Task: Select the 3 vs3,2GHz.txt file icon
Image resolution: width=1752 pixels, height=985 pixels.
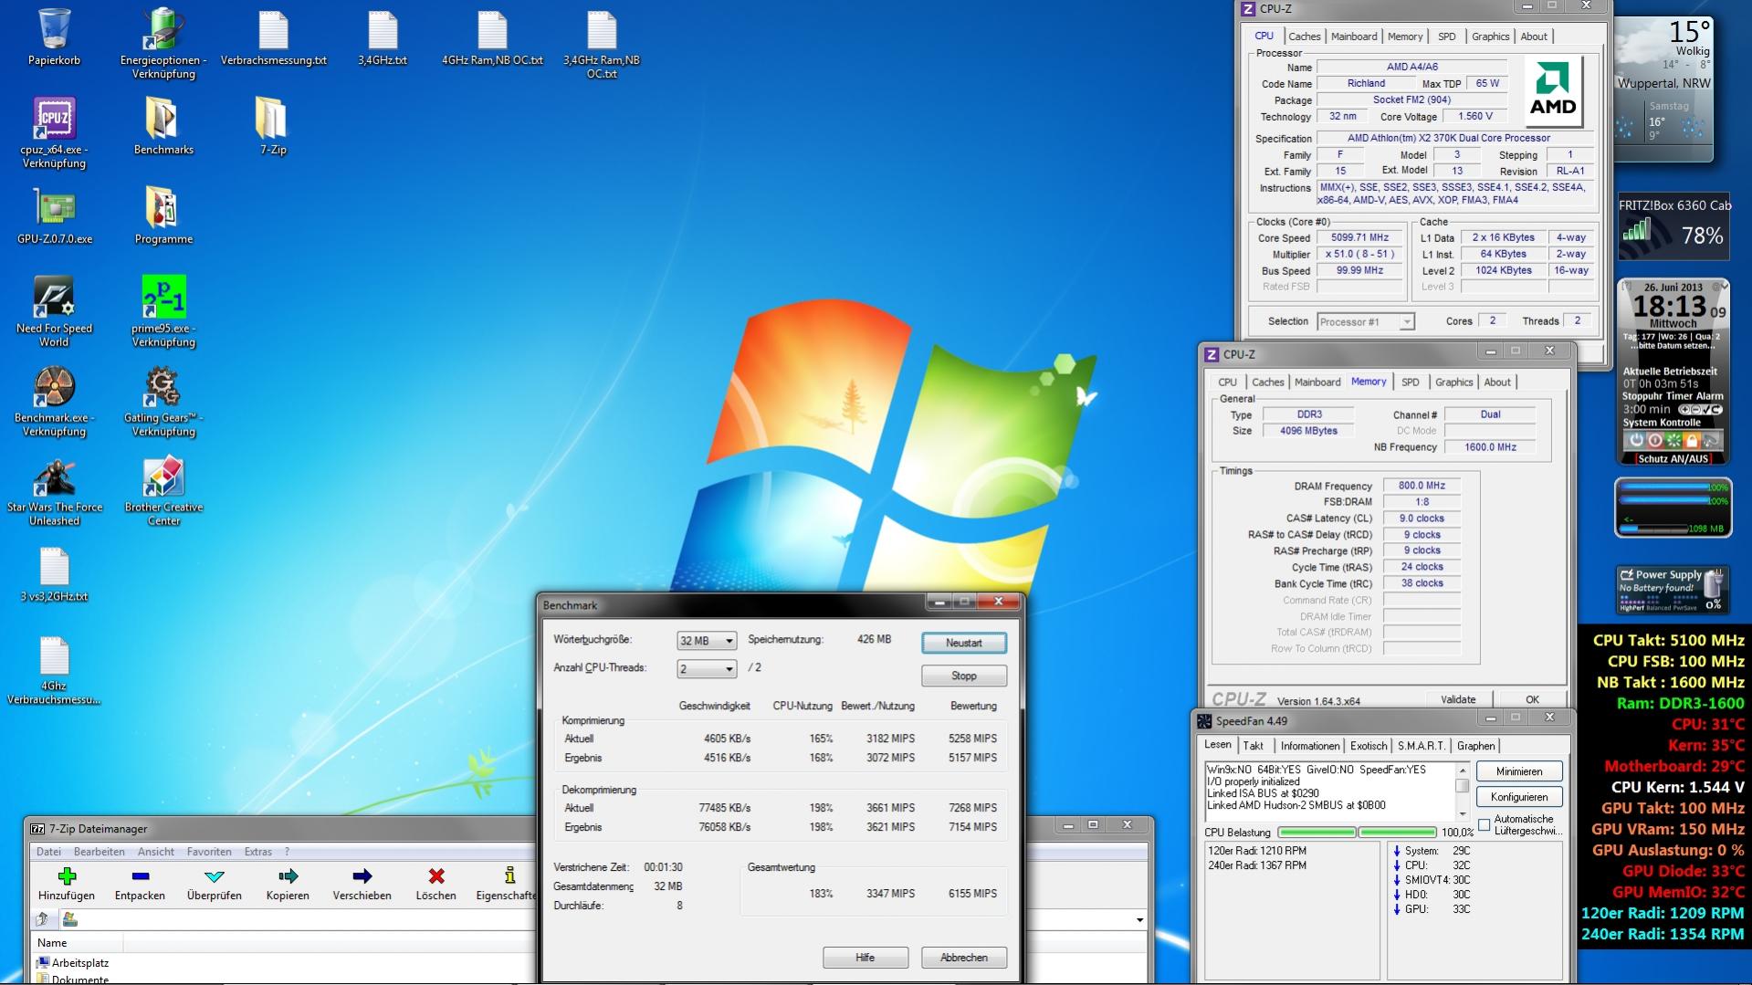Action: (54, 566)
